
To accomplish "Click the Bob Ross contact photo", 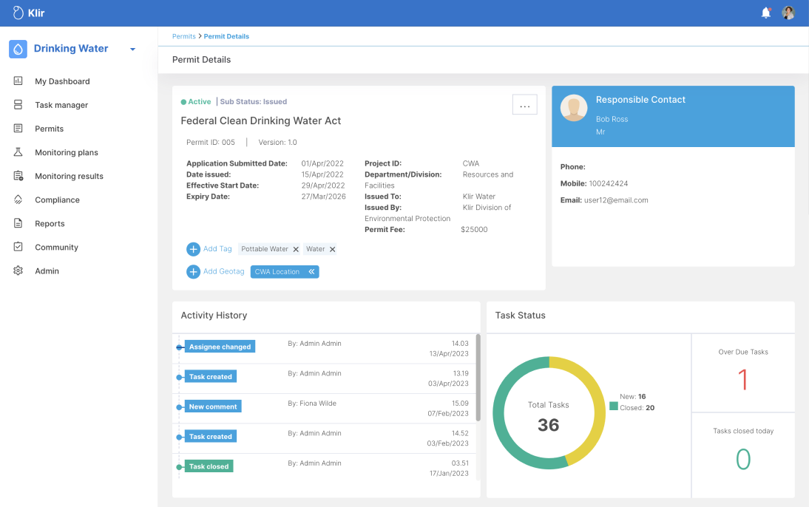I will pos(574,108).
